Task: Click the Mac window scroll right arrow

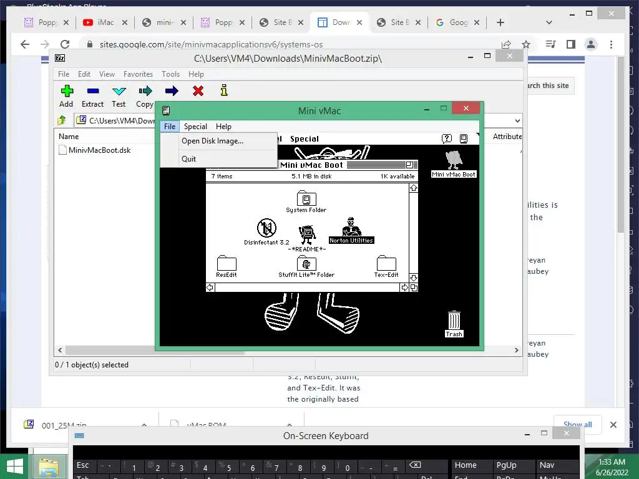Action: pos(404,288)
